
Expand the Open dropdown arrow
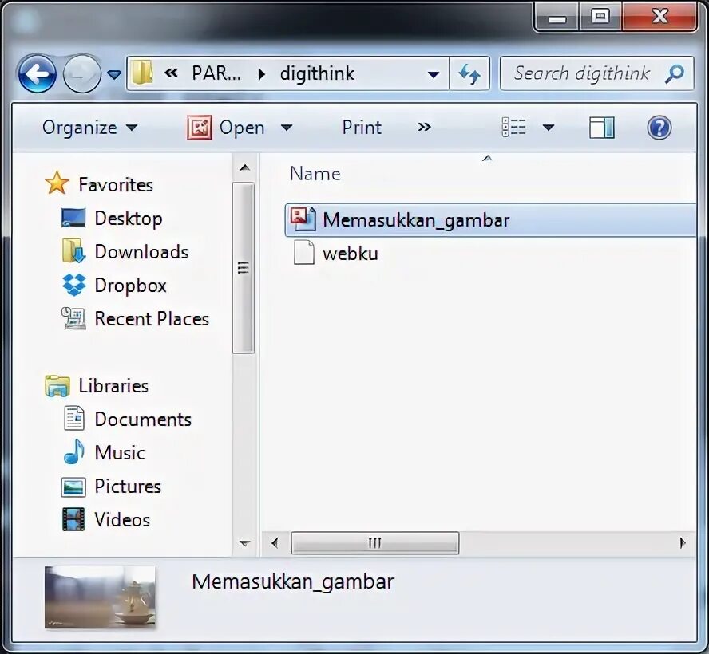coord(286,128)
